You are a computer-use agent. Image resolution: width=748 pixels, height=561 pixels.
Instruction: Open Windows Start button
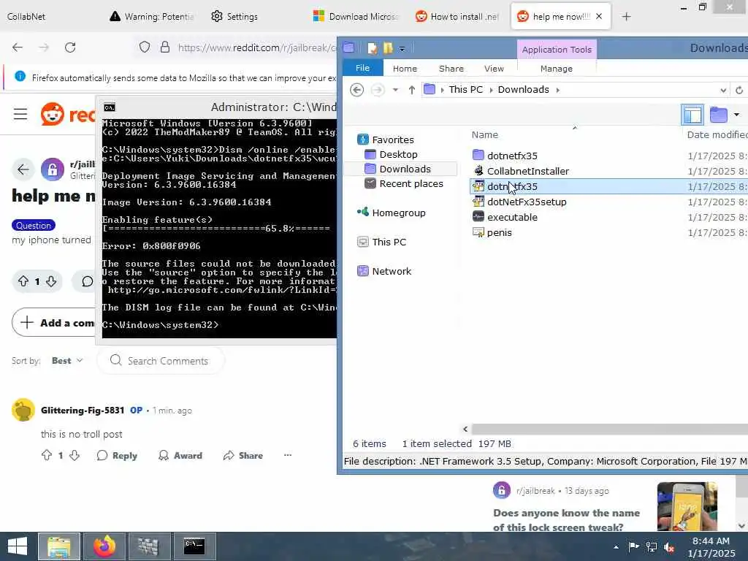(18, 546)
